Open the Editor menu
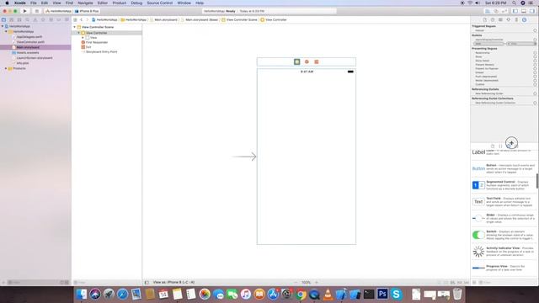This screenshot has height=303, width=539. 102,3
